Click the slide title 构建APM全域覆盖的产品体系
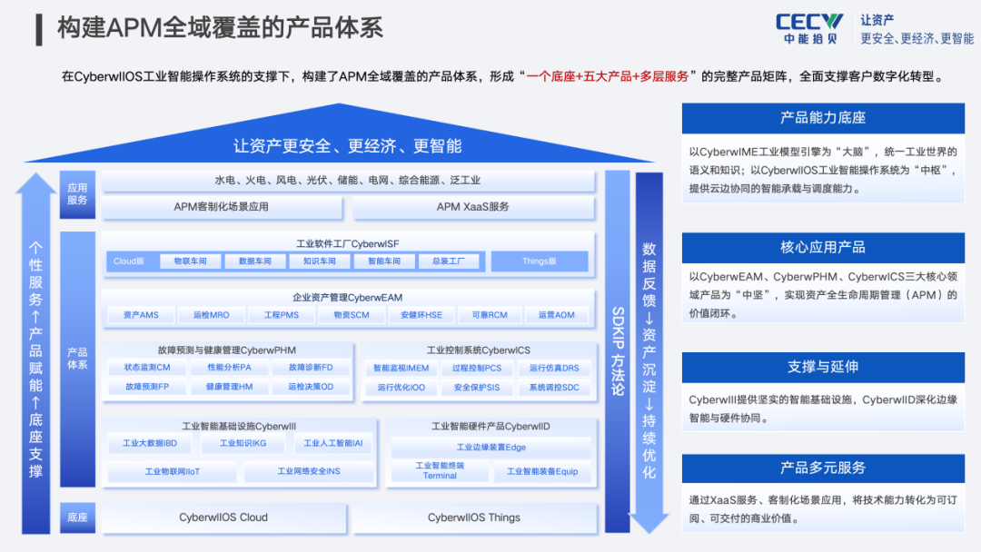This screenshot has width=981, height=552. [x=220, y=28]
